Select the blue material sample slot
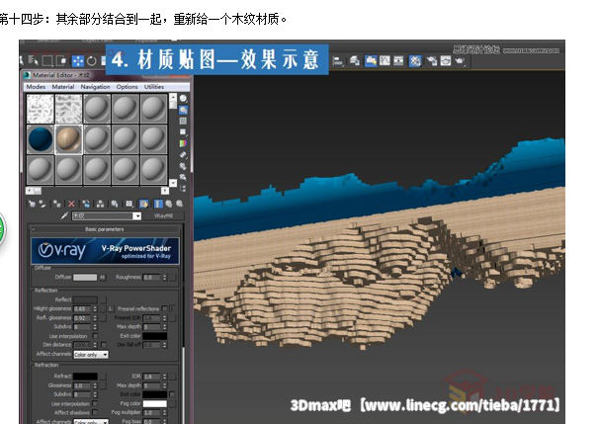 41,139
